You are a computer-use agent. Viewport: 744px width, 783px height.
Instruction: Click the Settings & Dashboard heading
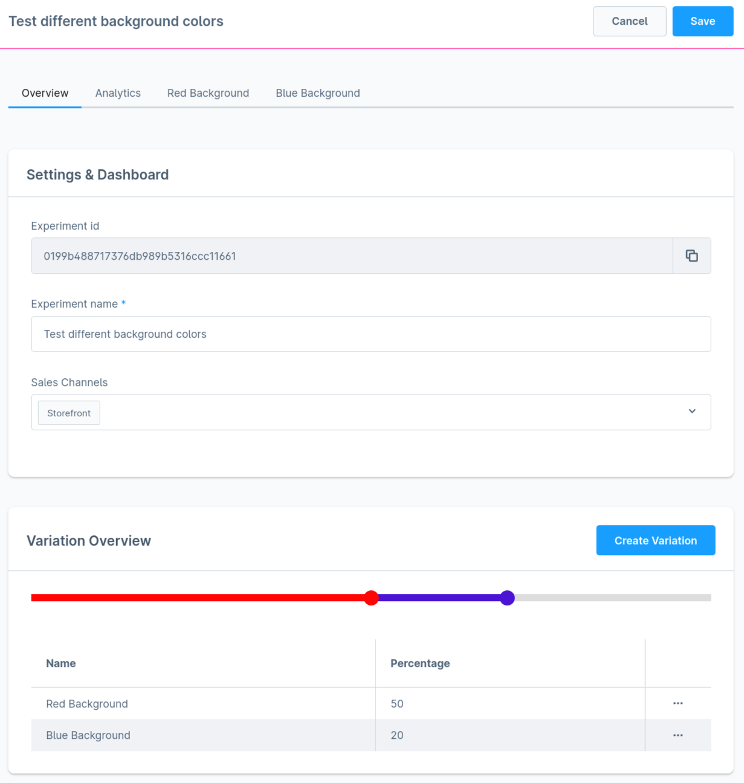click(x=98, y=175)
